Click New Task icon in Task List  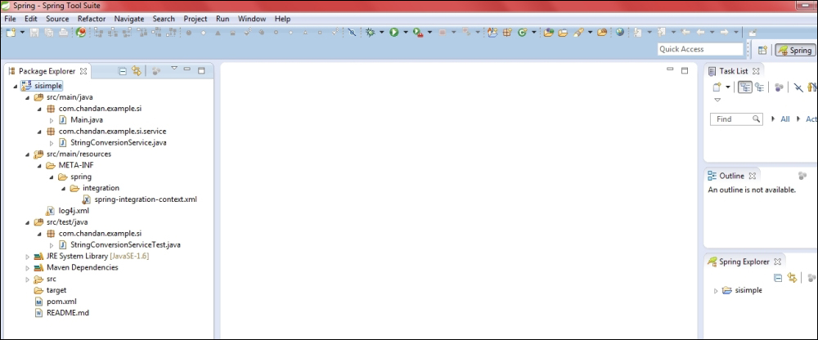(717, 87)
